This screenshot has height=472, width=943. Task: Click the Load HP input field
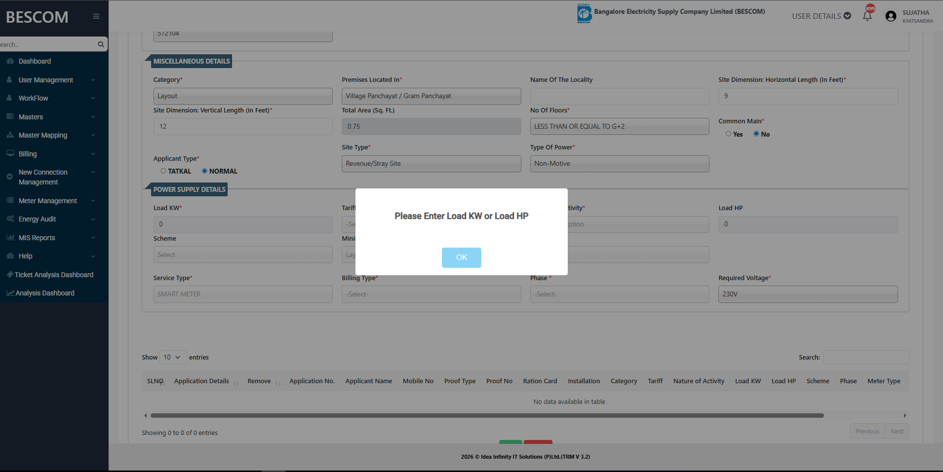point(808,224)
